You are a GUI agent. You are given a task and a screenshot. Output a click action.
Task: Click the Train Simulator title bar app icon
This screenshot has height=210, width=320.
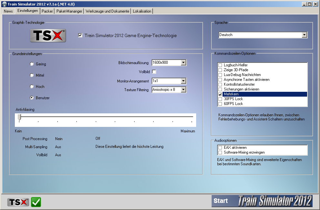[4, 4]
